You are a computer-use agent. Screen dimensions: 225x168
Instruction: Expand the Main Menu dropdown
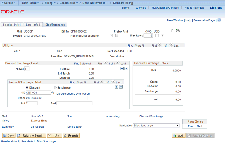[x=30, y=2]
